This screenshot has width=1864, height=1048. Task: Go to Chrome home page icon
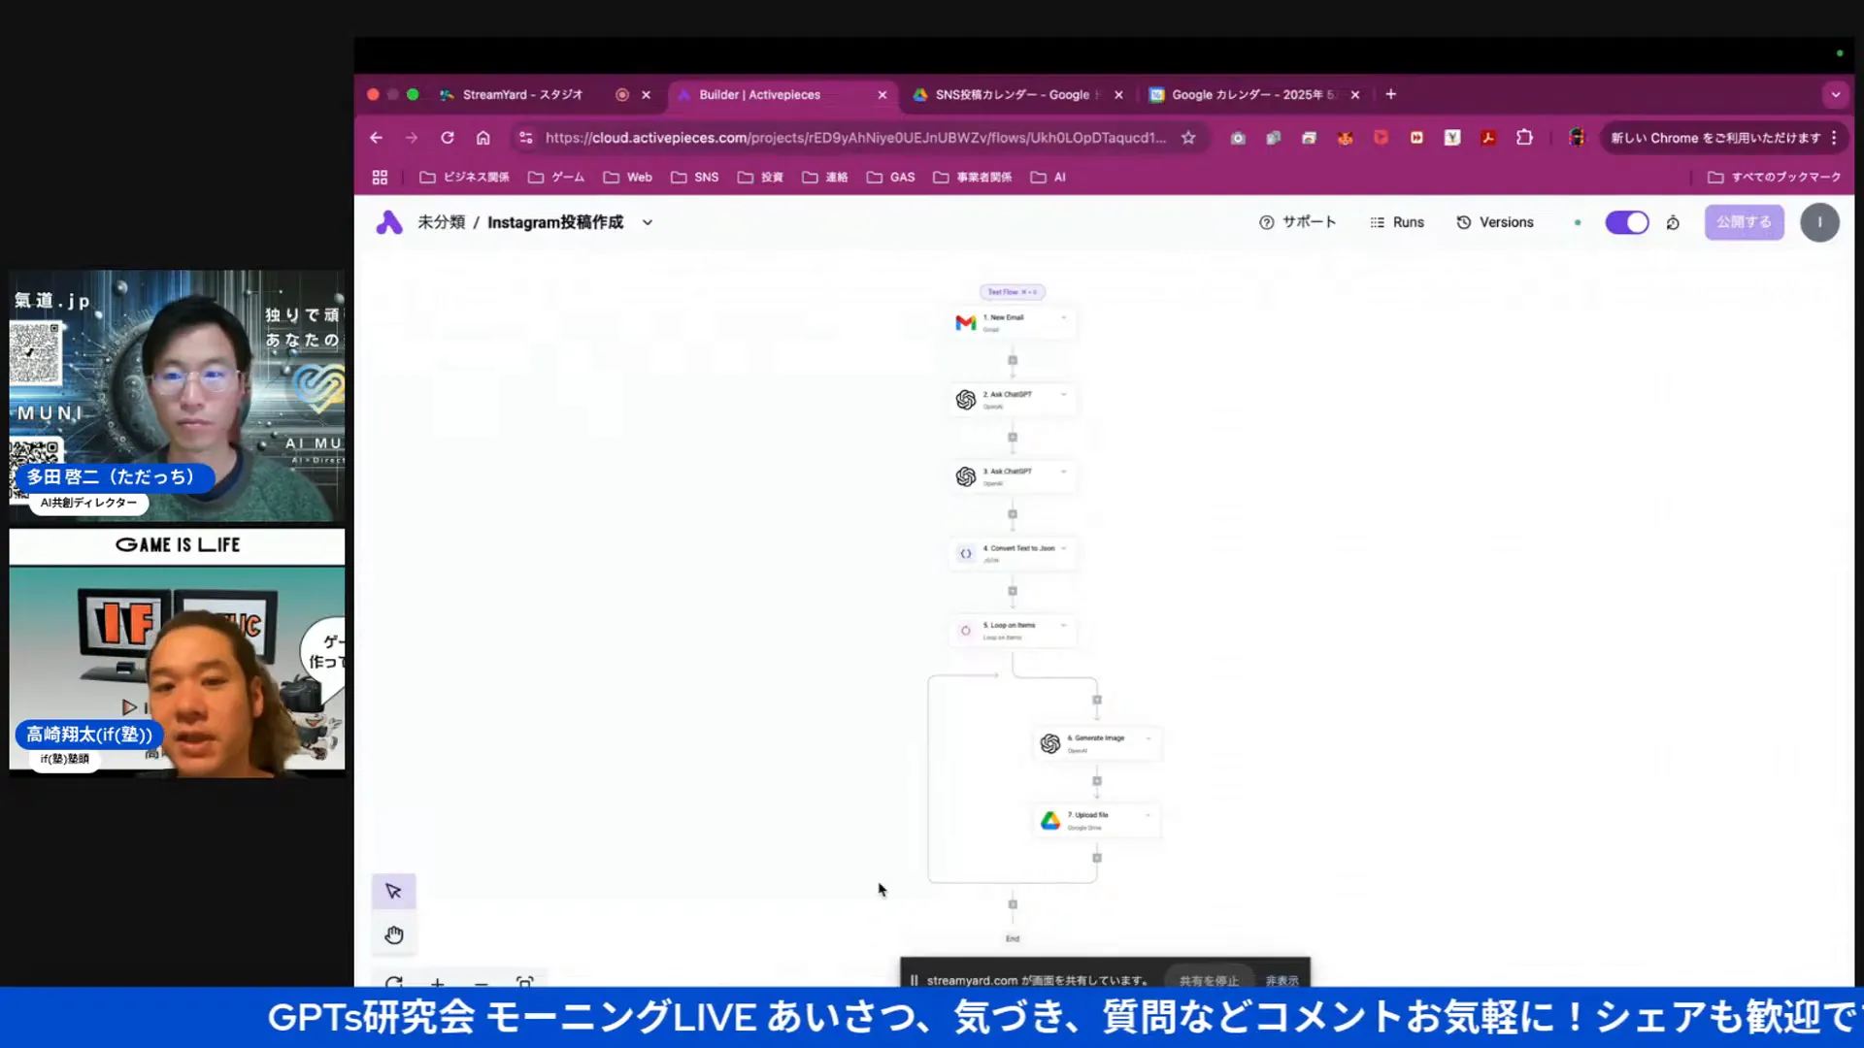(483, 138)
